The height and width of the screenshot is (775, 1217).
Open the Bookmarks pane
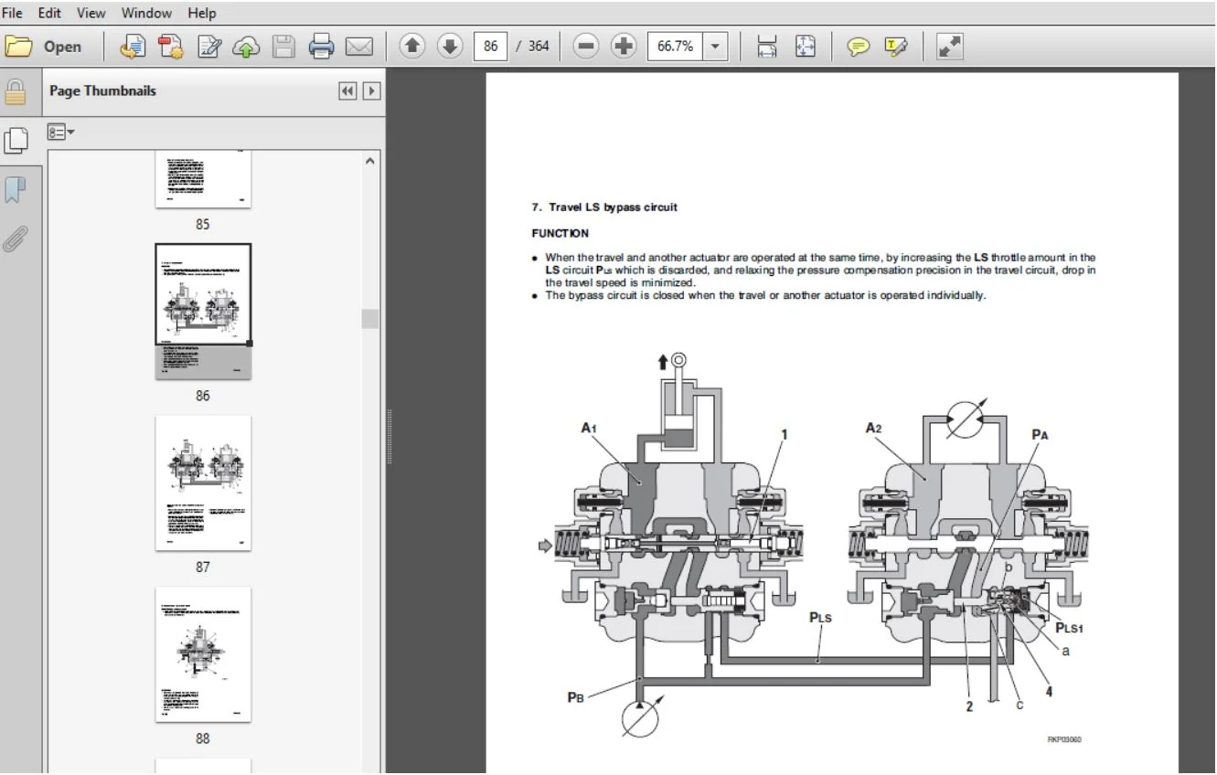(16, 190)
